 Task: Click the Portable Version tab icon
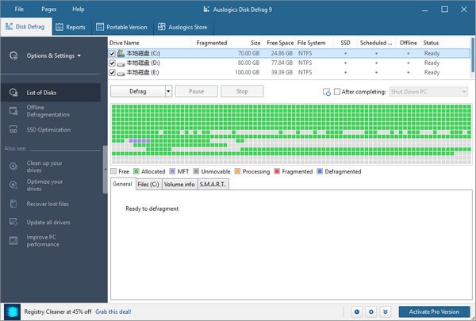tap(100, 27)
